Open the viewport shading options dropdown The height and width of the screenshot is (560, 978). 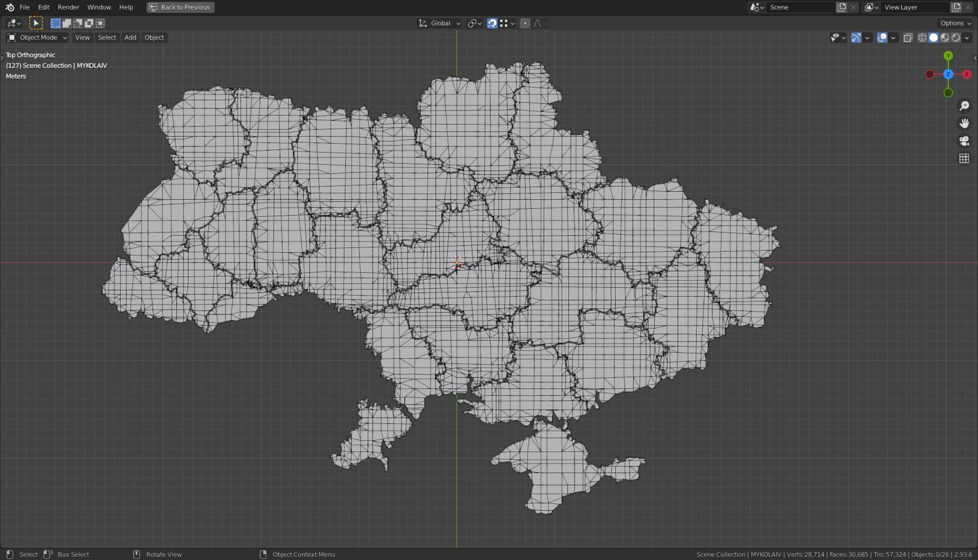tap(967, 38)
